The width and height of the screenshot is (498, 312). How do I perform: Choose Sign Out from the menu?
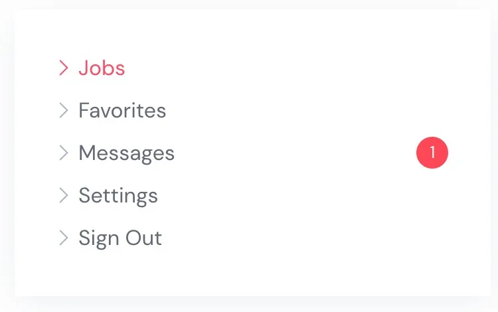pyautogui.click(x=120, y=238)
